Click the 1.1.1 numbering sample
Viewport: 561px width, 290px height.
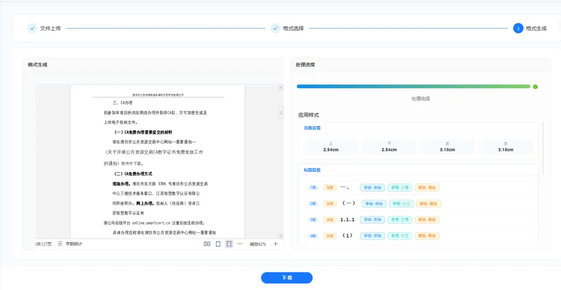pyautogui.click(x=348, y=219)
